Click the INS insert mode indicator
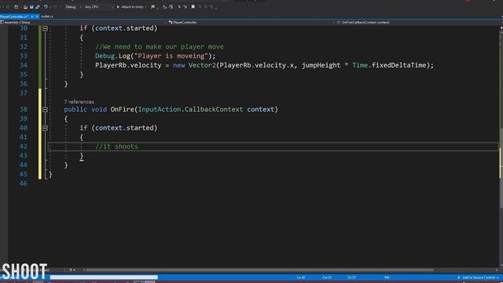Image resolution: width=503 pixels, height=283 pixels. 387,277
